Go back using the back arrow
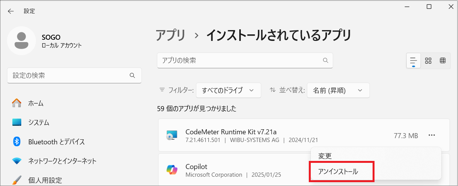 (x=11, y=11)
